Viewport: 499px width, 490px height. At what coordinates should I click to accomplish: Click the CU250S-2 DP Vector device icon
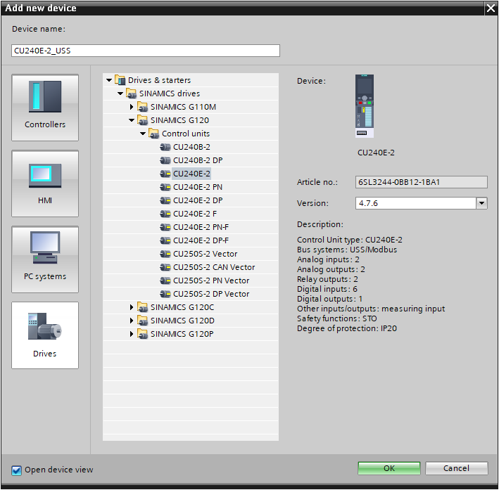pos(165,294)
